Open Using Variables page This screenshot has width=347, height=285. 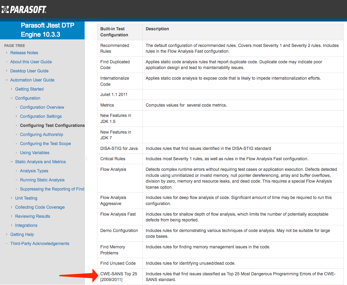coord(35,153)
